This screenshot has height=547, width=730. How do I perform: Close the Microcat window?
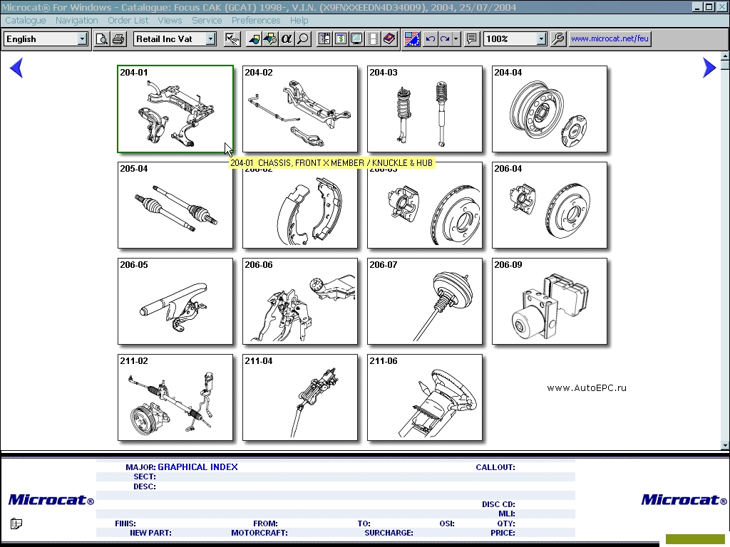pos(721,7)
